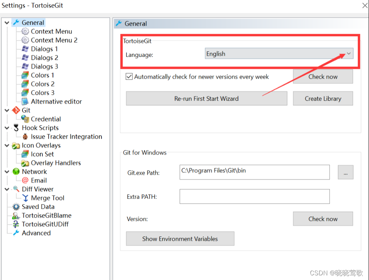Click the Merge Tool fork icon

pos(25,198)
